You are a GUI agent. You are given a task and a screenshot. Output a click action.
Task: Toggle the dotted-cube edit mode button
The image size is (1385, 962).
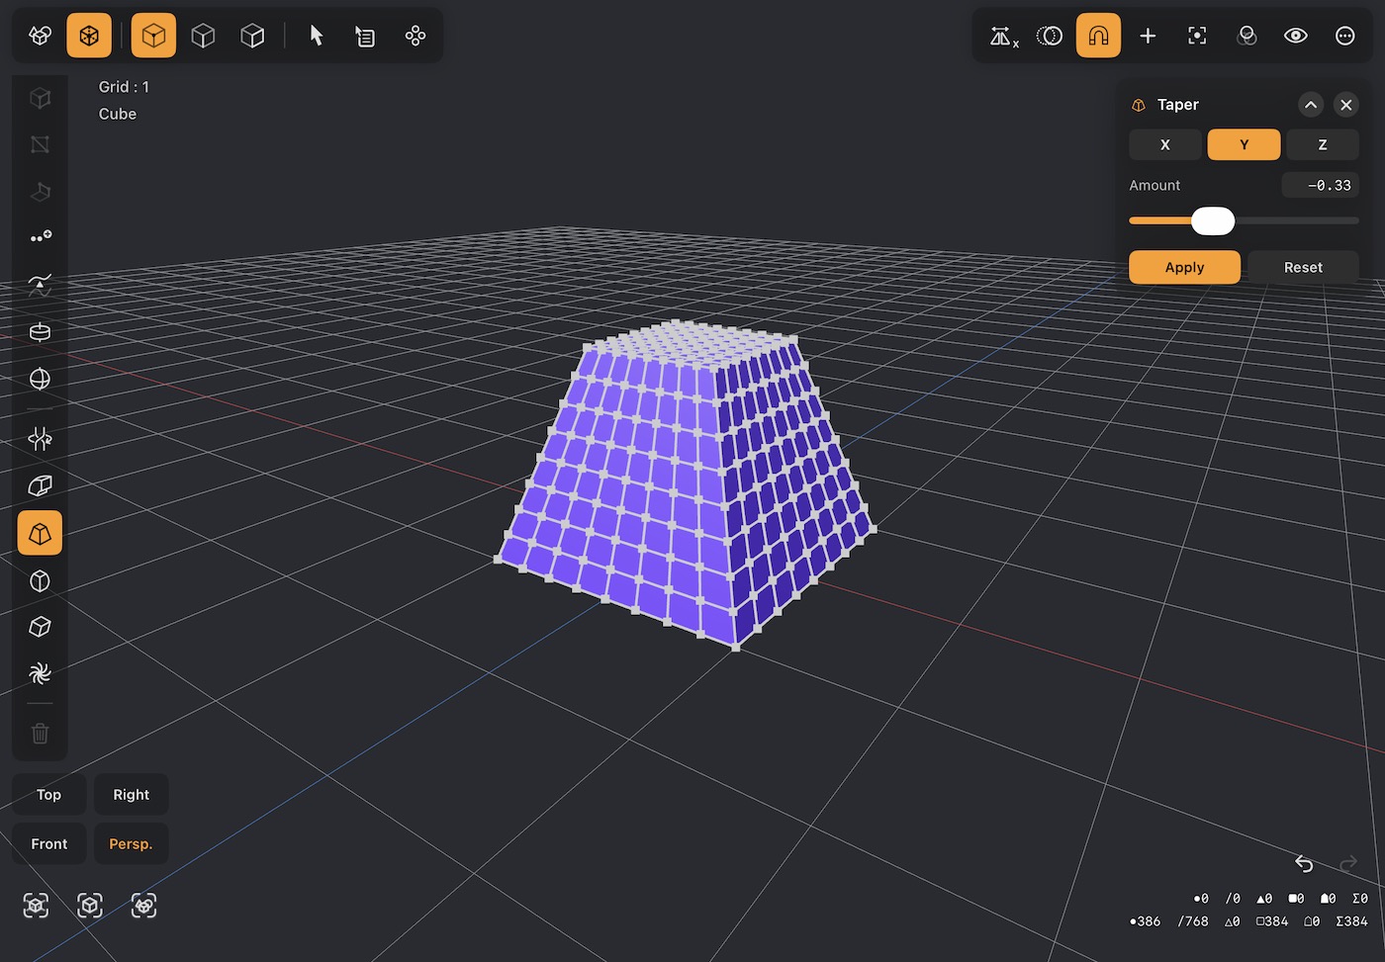(89, 36)
